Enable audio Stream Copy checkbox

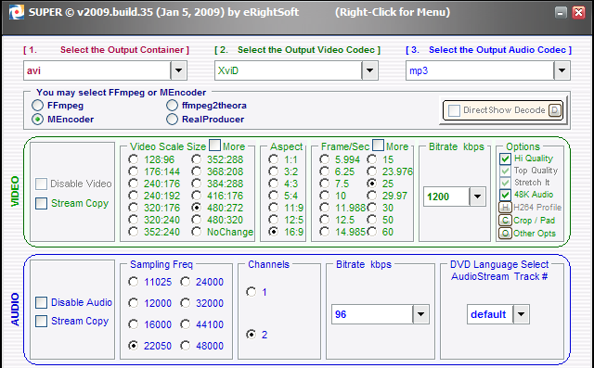click(41, 321)
